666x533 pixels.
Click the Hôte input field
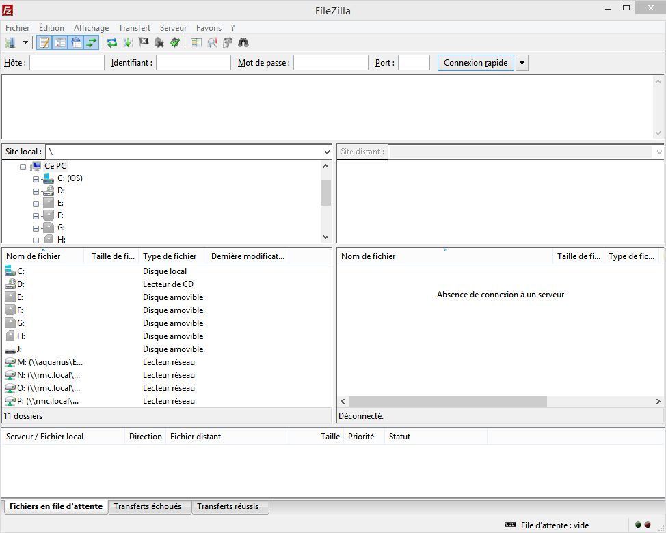point(66,63)
